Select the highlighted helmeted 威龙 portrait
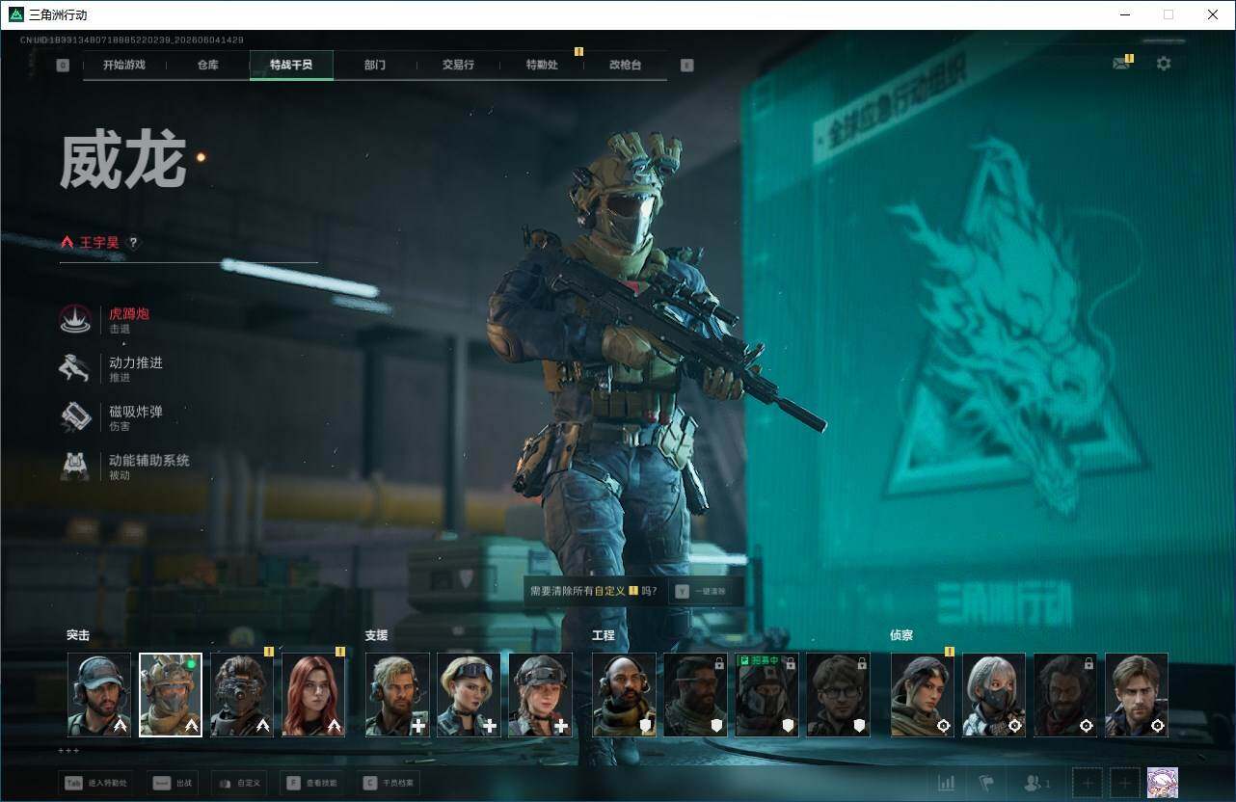 point(171,695)
